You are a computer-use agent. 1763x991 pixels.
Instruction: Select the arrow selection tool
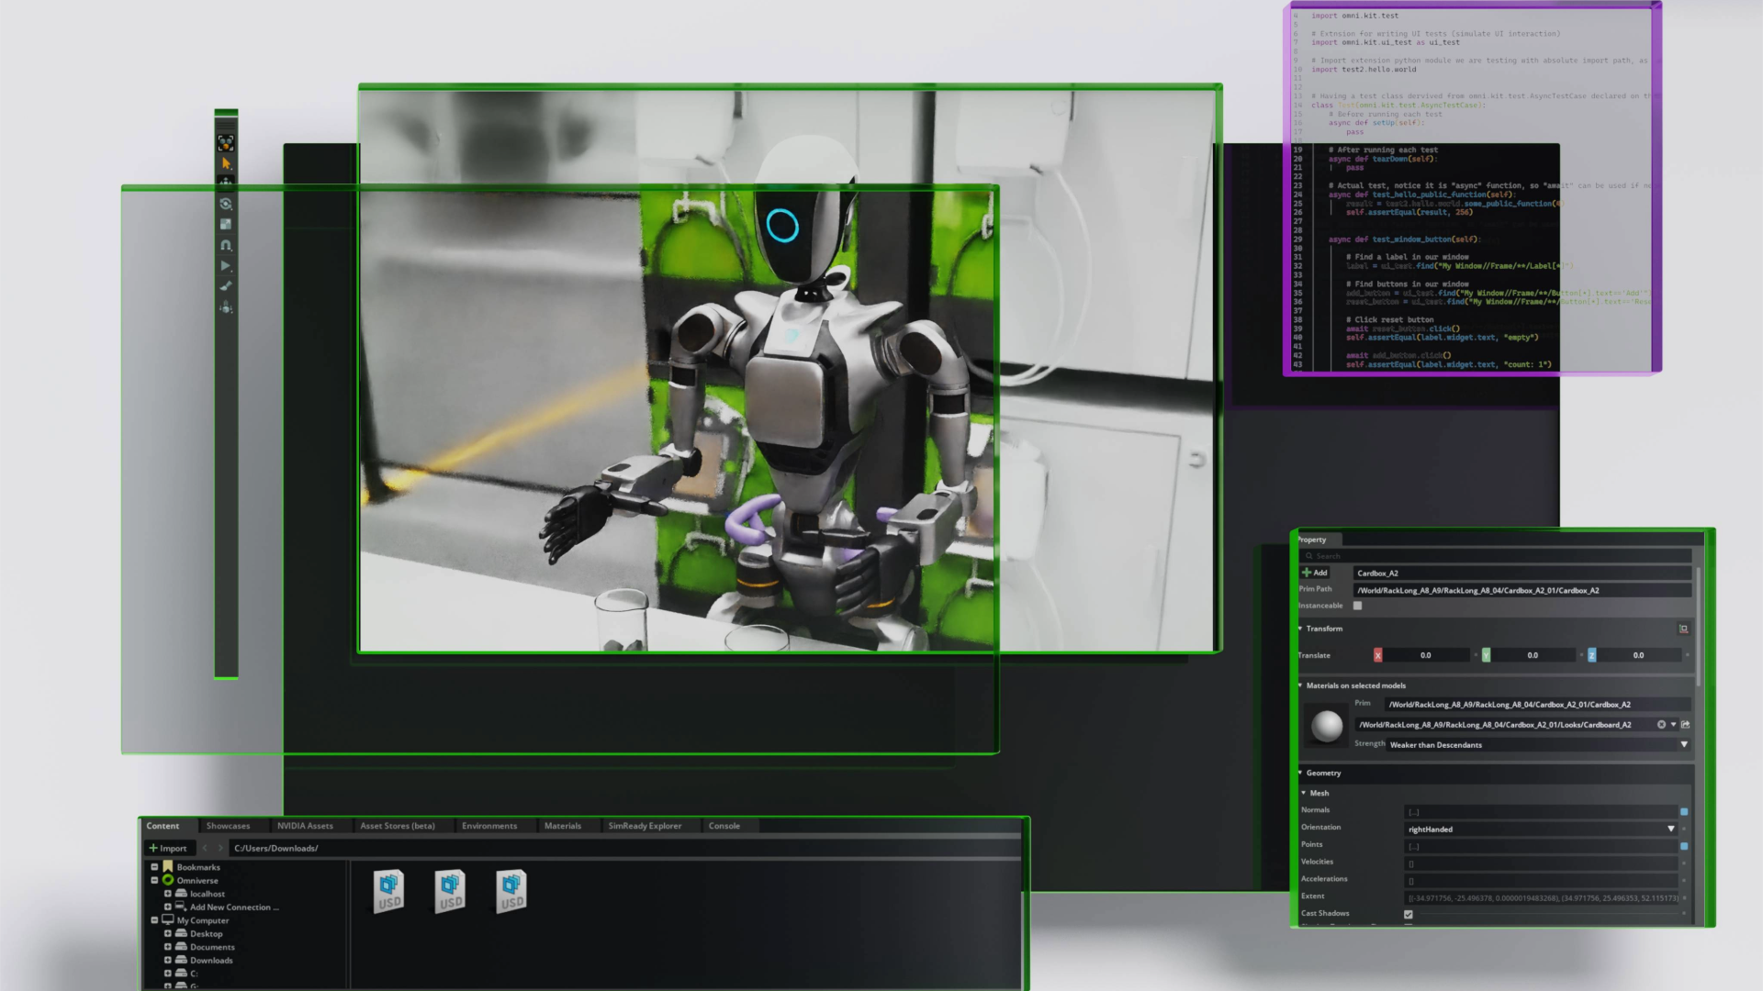[x=226, y=163]
